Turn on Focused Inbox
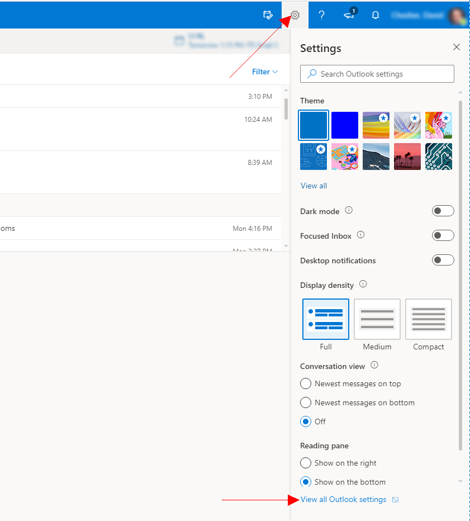The width and height of the screenshot is (470, 521). (x=443, y=235)
